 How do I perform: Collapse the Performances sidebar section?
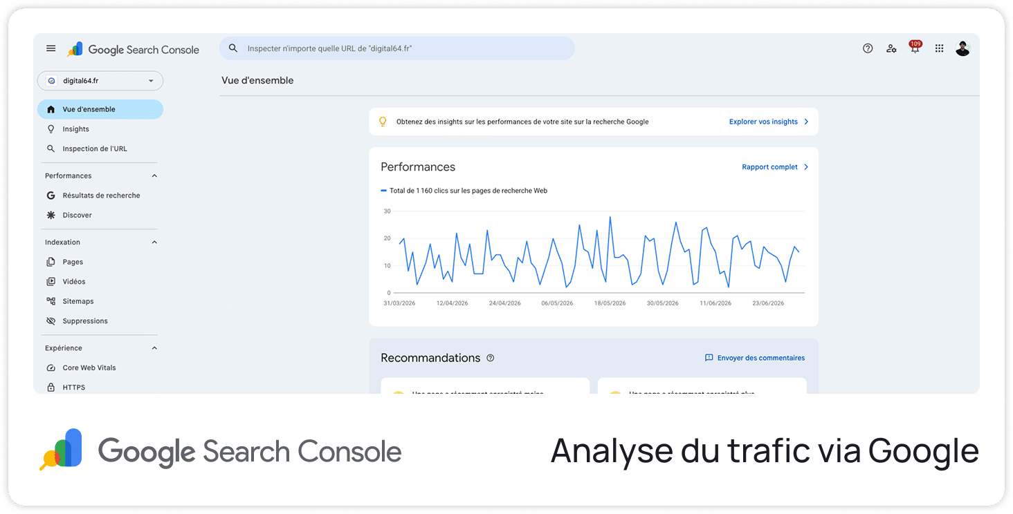(154, 175)
